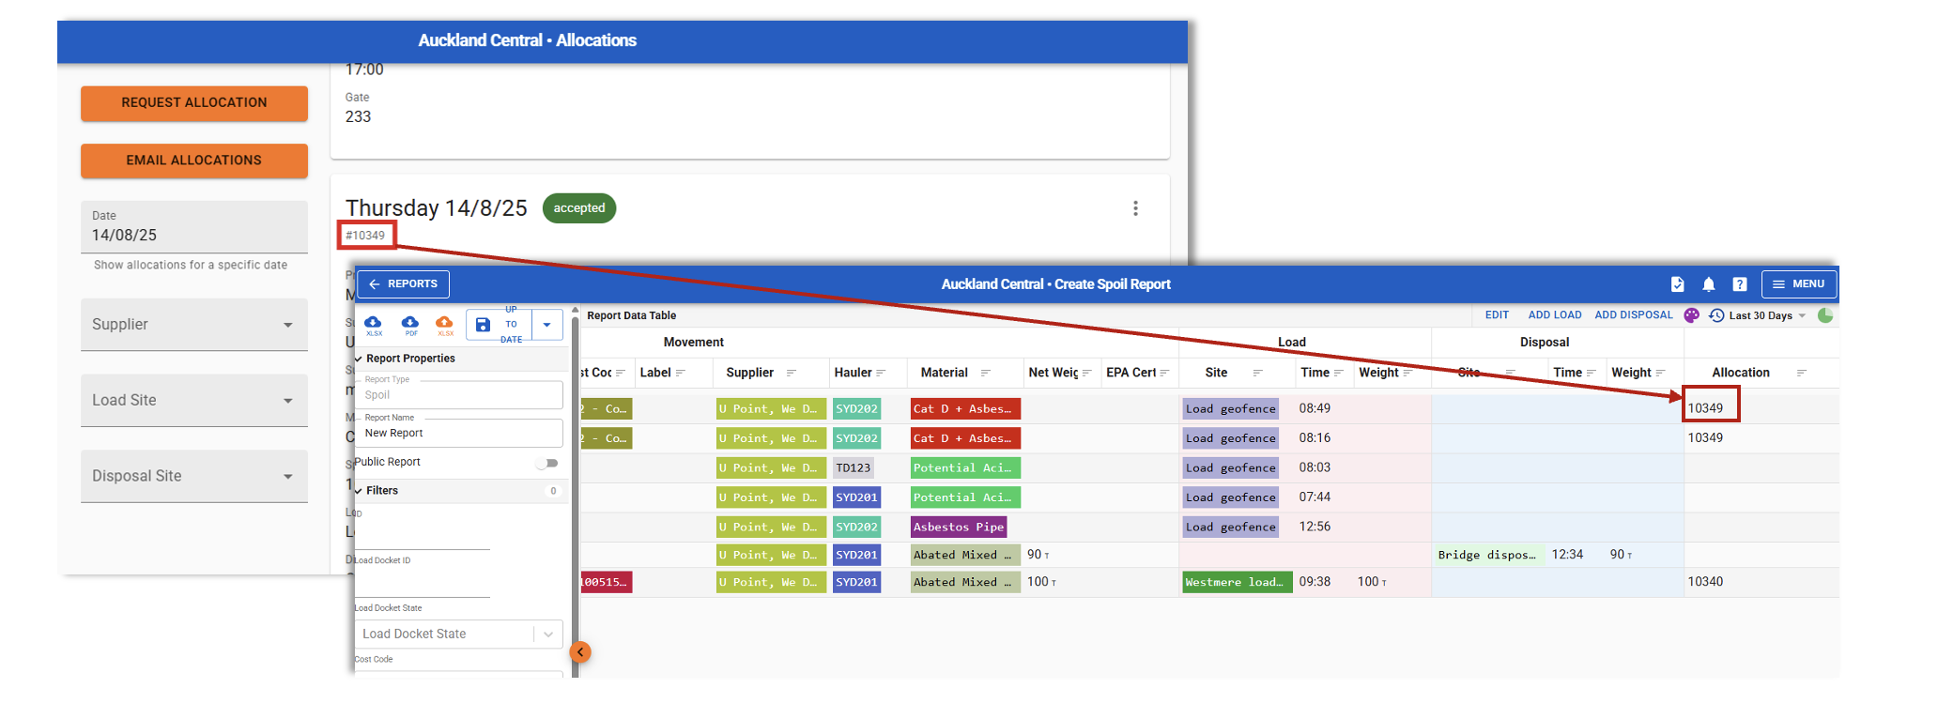Open the document check icon in header
Viewport: 1938px width, 719px height.
[1677, 284]
